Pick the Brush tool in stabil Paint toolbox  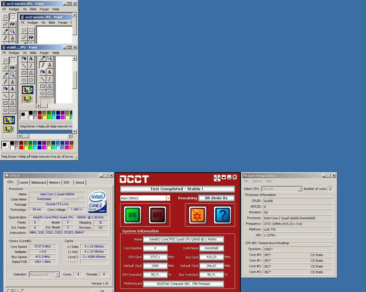coord(12,82)
